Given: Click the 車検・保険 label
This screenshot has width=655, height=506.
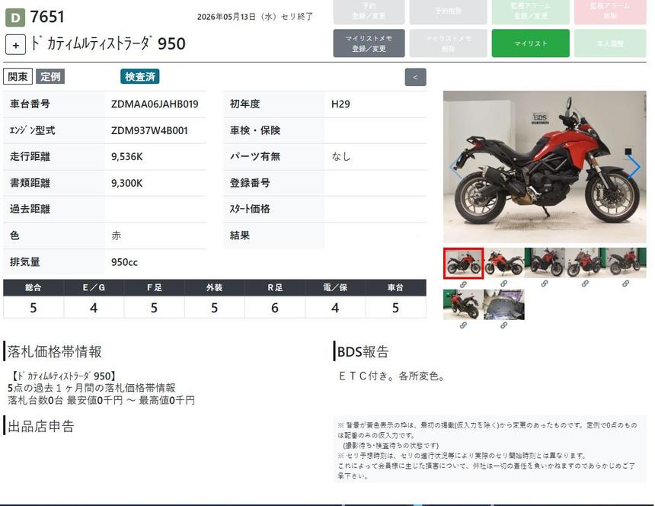Looking at the screenshot, I should tap(255, 130).
